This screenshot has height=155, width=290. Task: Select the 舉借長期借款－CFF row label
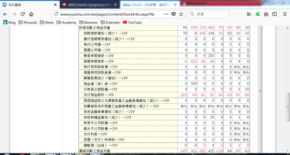pyautogui.click(x=99, y=56)
